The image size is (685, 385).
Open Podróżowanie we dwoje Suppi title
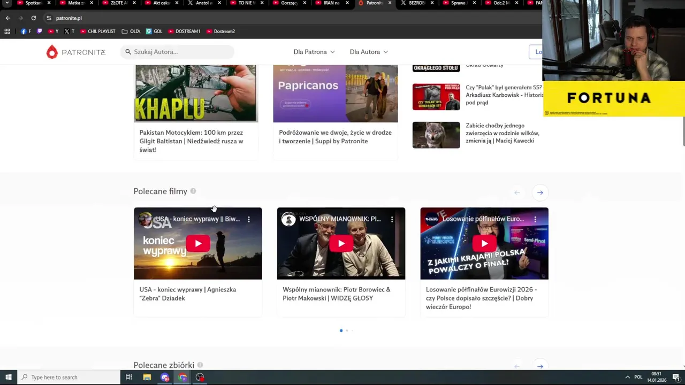tap(335, 137)
